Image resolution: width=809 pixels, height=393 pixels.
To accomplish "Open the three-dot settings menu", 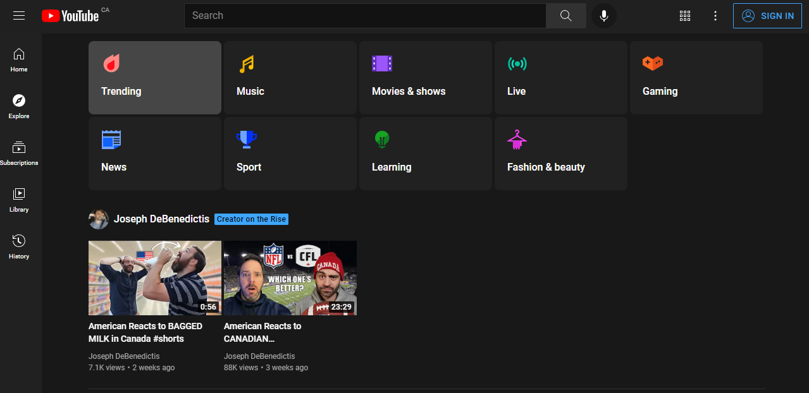I will pyautogui.click(x=715, y=16).
